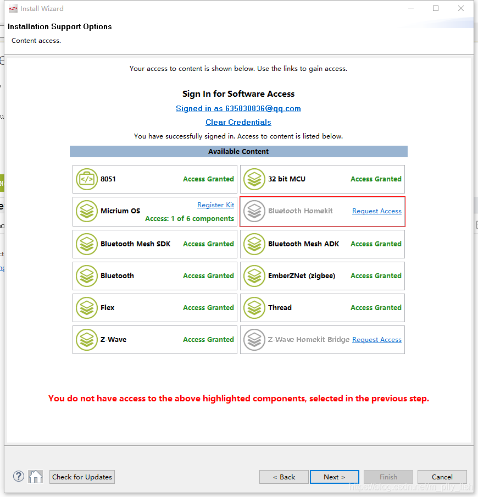Click the disabled Finish button
The width and height of the screenshot is (478, 497).
388,477
